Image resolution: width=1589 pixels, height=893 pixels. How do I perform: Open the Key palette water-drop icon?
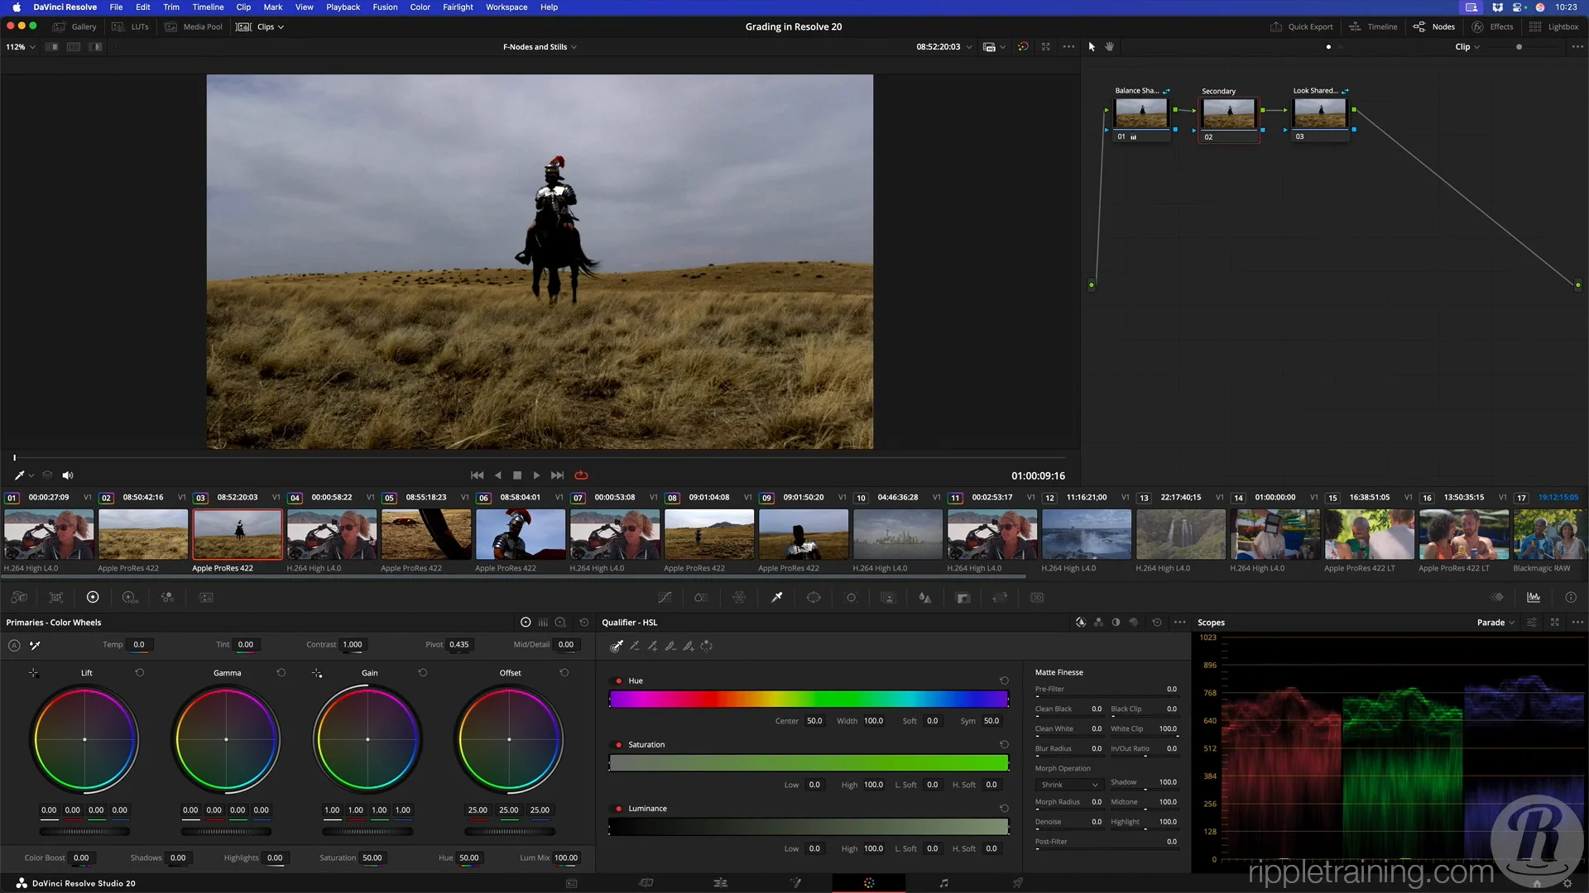963,597
